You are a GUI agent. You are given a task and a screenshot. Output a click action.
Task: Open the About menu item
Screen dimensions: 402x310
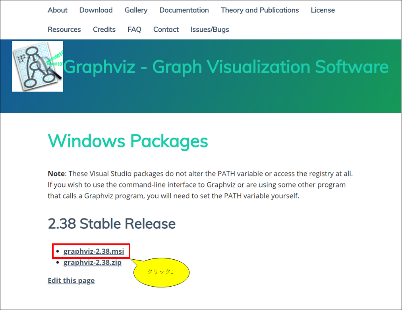click(x=58, y=10)
